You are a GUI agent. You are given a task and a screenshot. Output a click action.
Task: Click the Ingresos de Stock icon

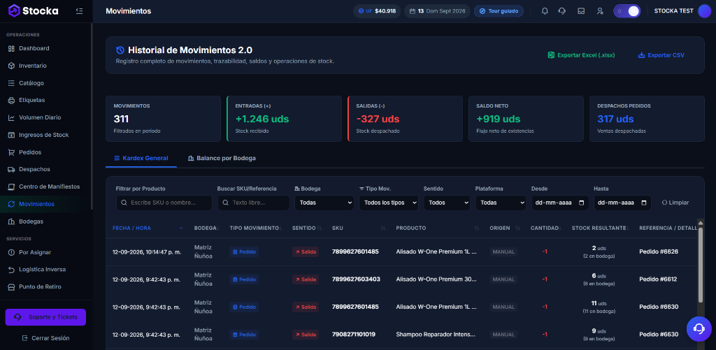coord(11,135)
